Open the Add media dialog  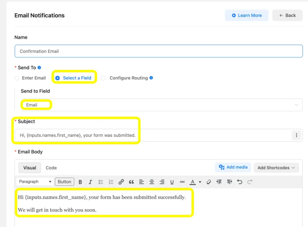pyautogui.click(x=233, y=167)
